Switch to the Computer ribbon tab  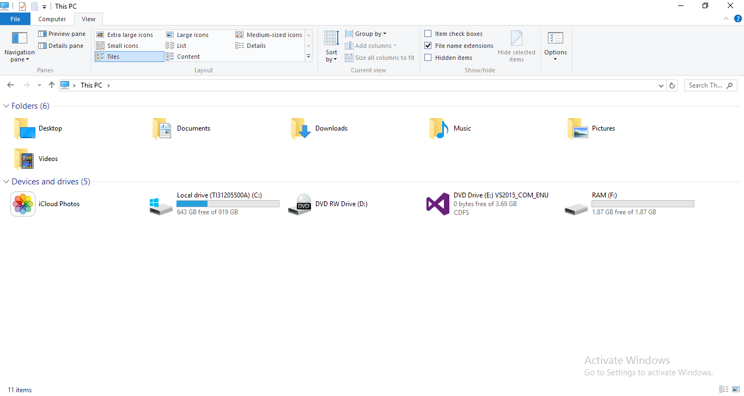tap(52, 18)
